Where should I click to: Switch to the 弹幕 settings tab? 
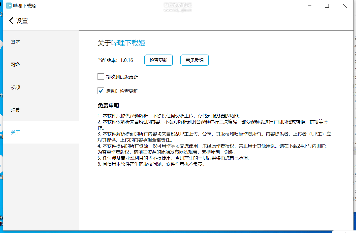pos(41,110)
